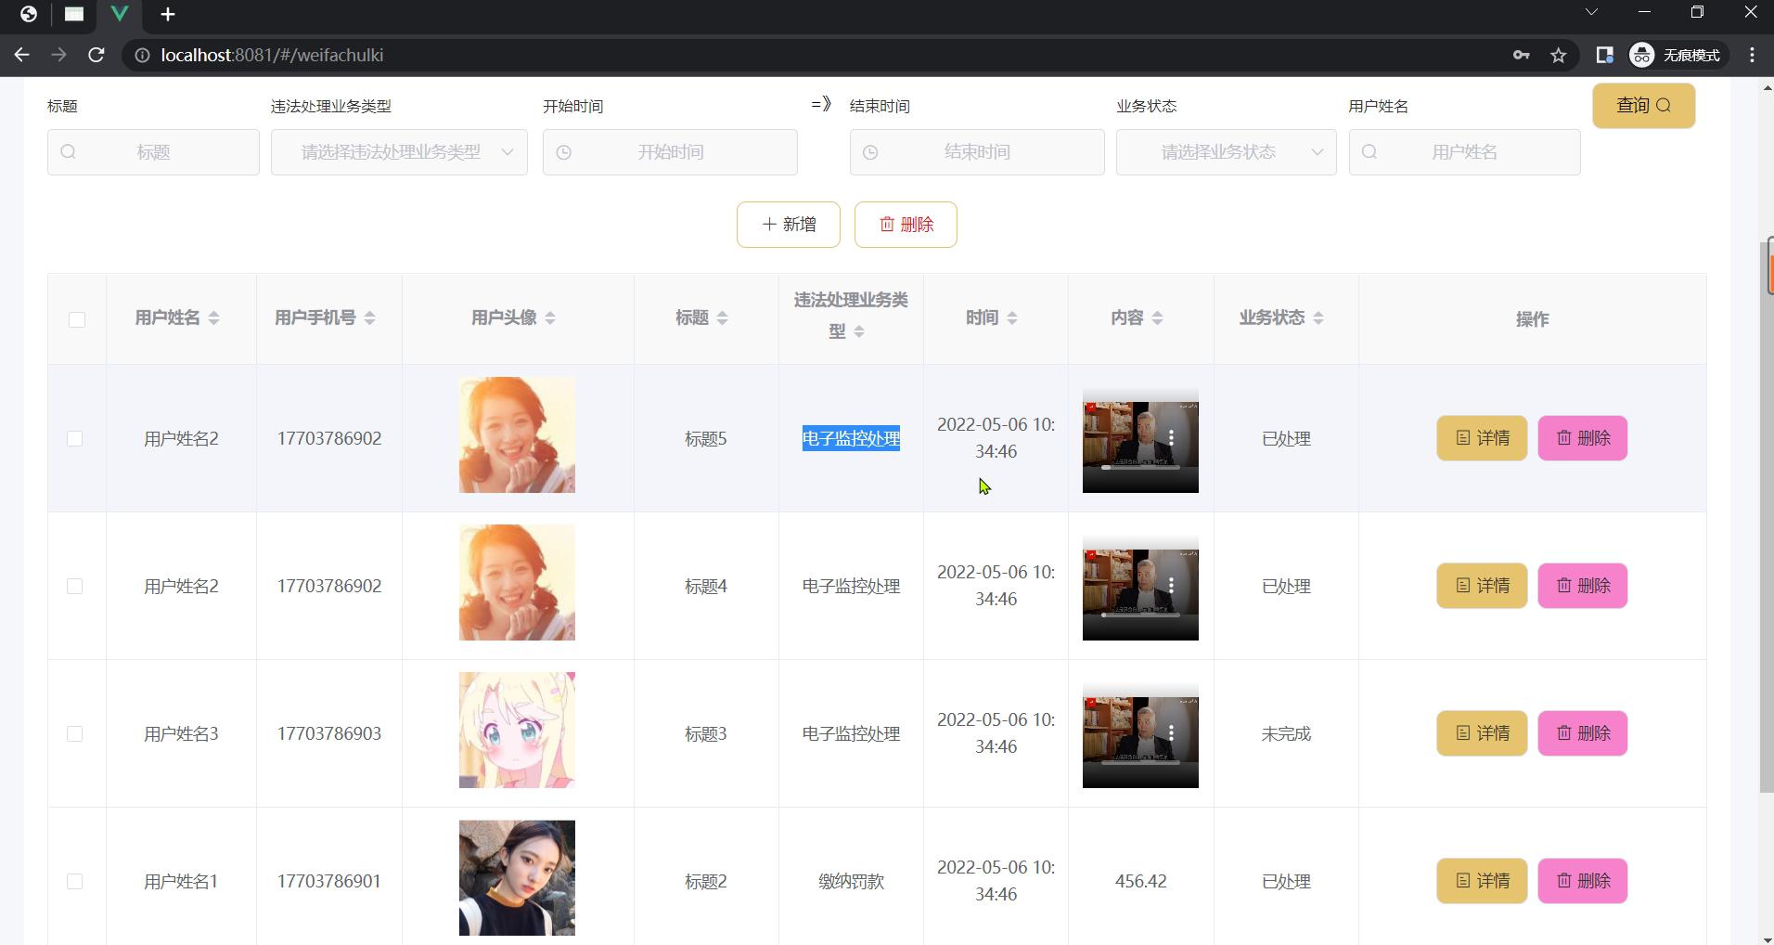Open the 开始时间 date picker
This screenshot has width=1774, height=945.
coord(670,152)
